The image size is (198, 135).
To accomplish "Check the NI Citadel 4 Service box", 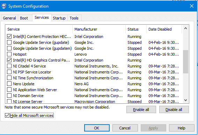I will pos(9,66).
